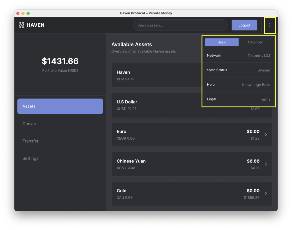This screenshot has width=292, height=230.
Task: Click the Synced status value
Action: pyautogui.click(x=264, y=70)
